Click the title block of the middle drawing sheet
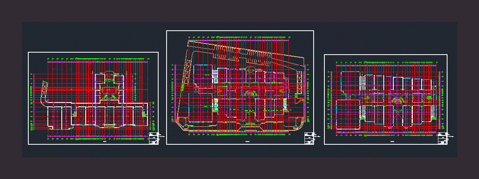This screenshot has height=179, width=479. pos(308,138)
